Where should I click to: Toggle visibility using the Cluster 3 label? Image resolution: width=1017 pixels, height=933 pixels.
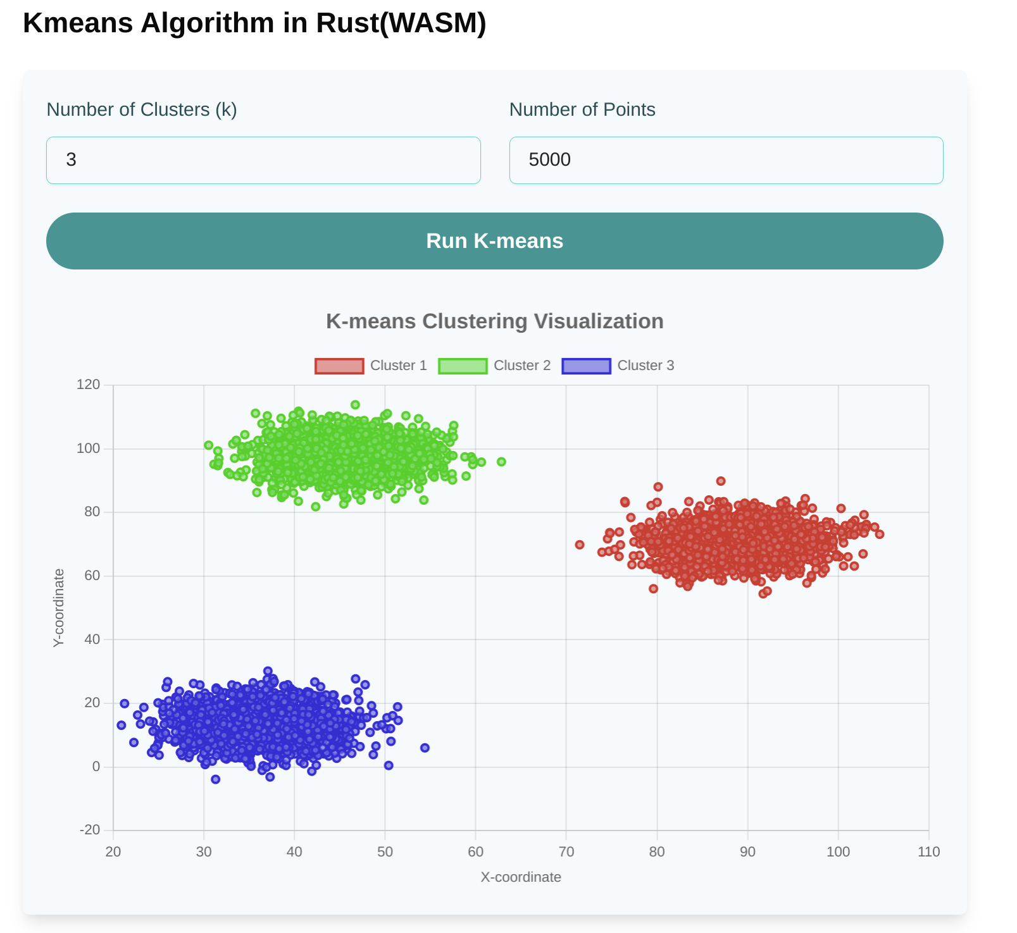click(x=646, y=366)
